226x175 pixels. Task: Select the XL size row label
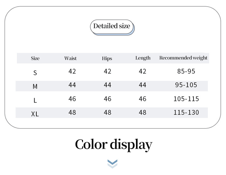click(35, 114)
